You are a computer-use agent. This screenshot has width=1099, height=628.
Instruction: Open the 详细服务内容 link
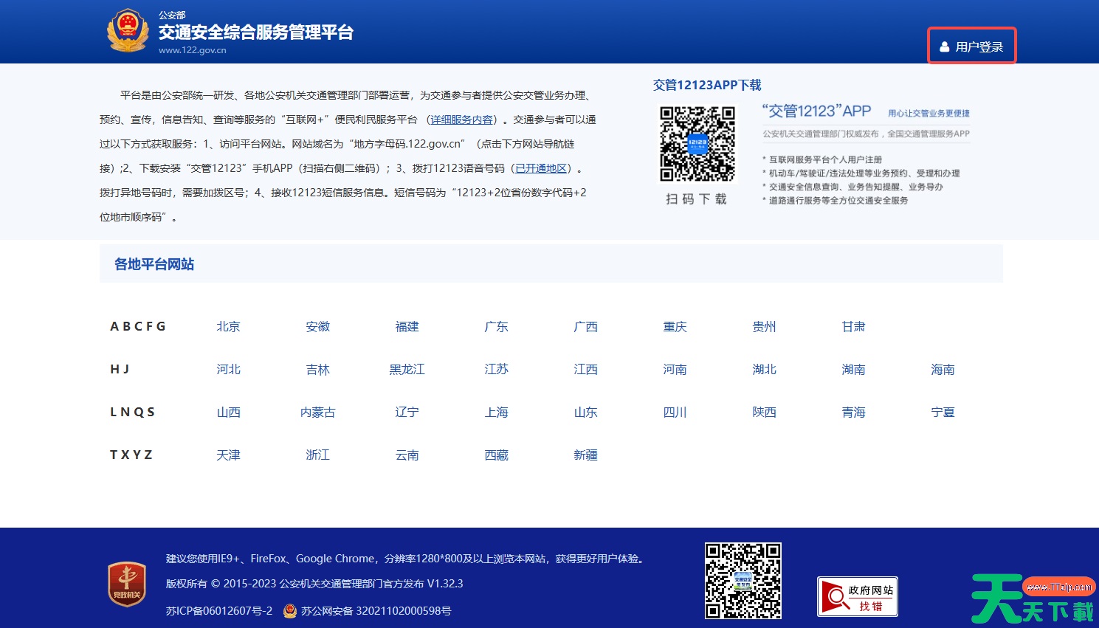pyautogui.click(x=461, y=119)
